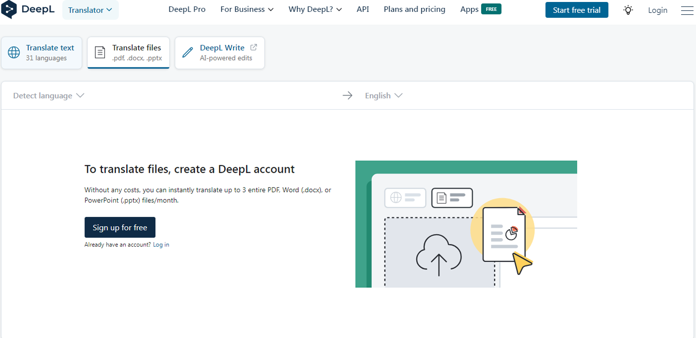The height and width of the screenshot is (338, 696).
Task: Click the Login link in the header
Action: point(658,10)
